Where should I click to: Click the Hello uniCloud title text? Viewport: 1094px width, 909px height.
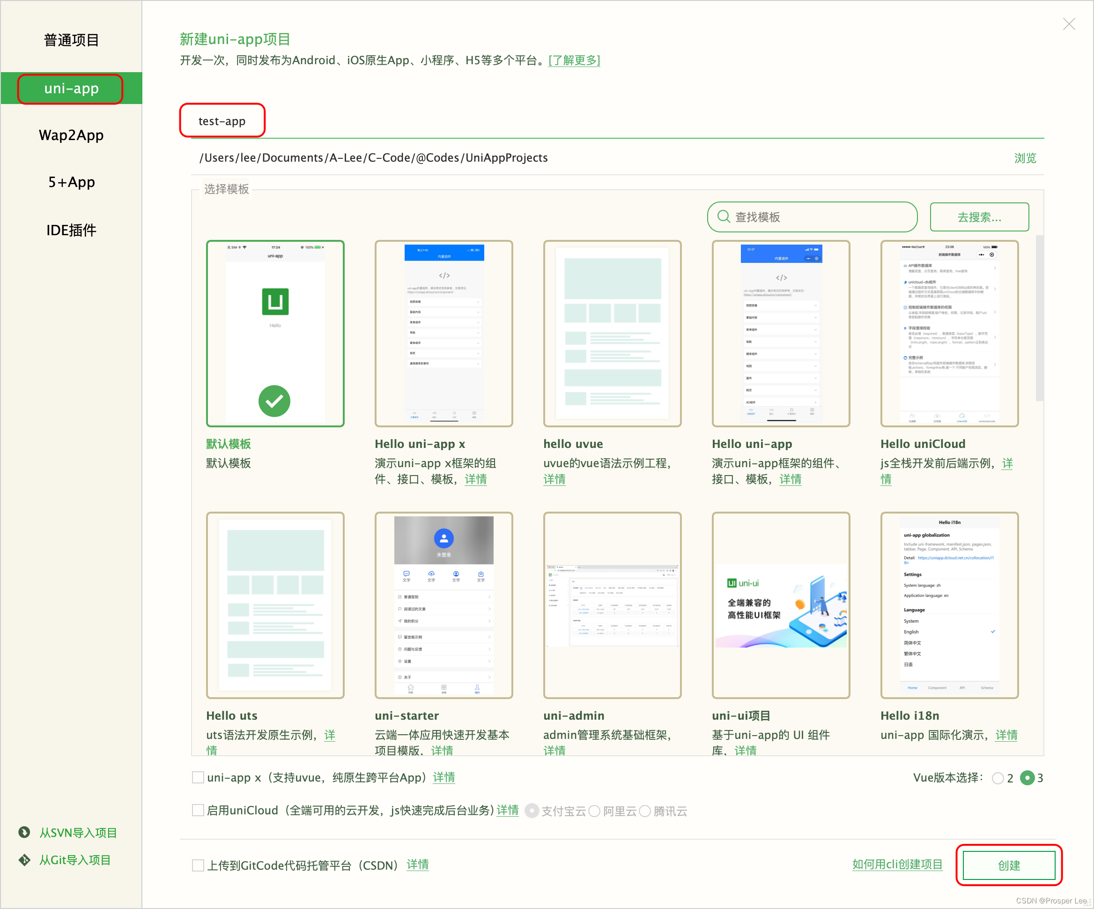(923, 444)
